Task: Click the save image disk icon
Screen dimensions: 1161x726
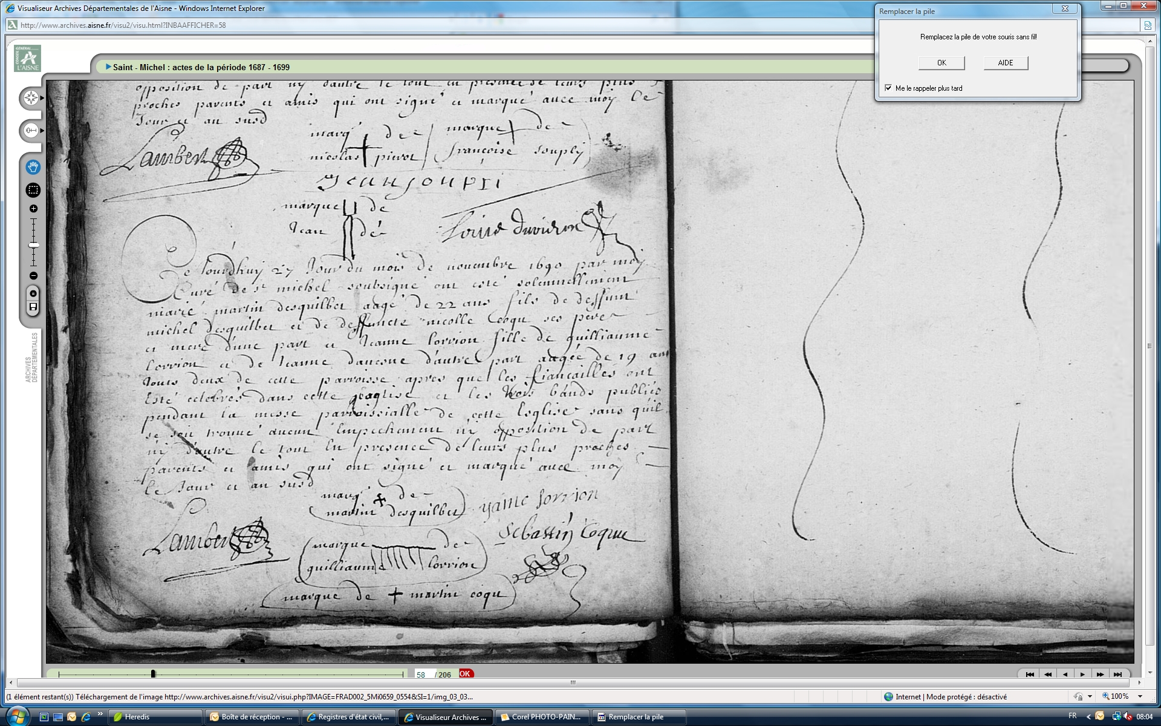Action: (33, 307)
